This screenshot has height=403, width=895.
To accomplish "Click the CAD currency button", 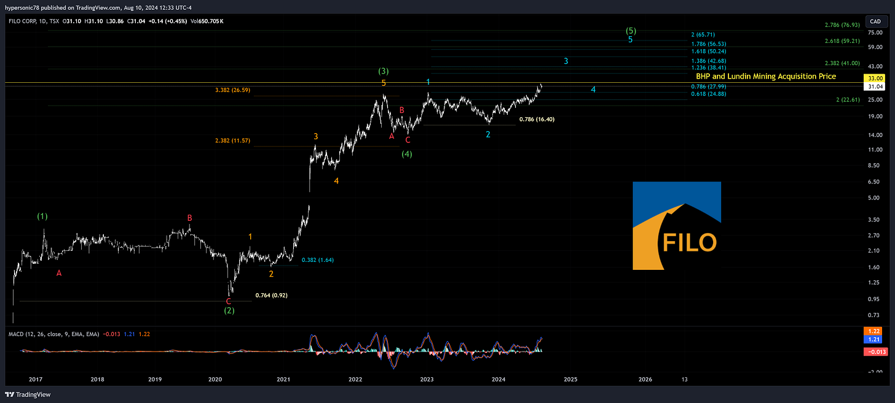I will (877, 21).
